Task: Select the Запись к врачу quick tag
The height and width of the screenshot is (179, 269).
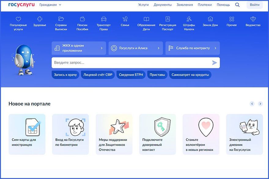Action: tap(65, 75)
